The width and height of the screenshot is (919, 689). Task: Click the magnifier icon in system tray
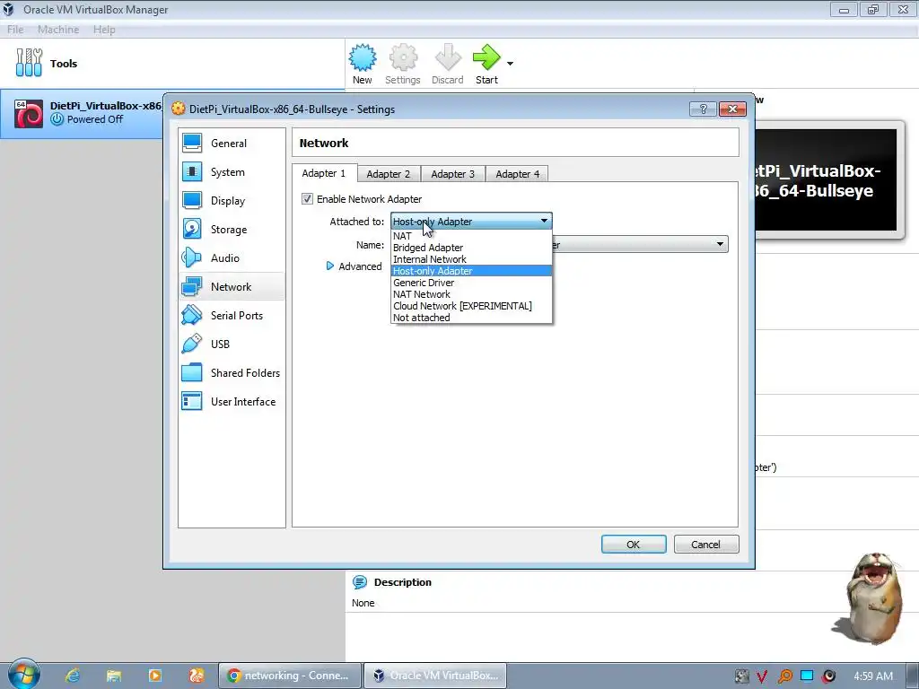point(784,676)
